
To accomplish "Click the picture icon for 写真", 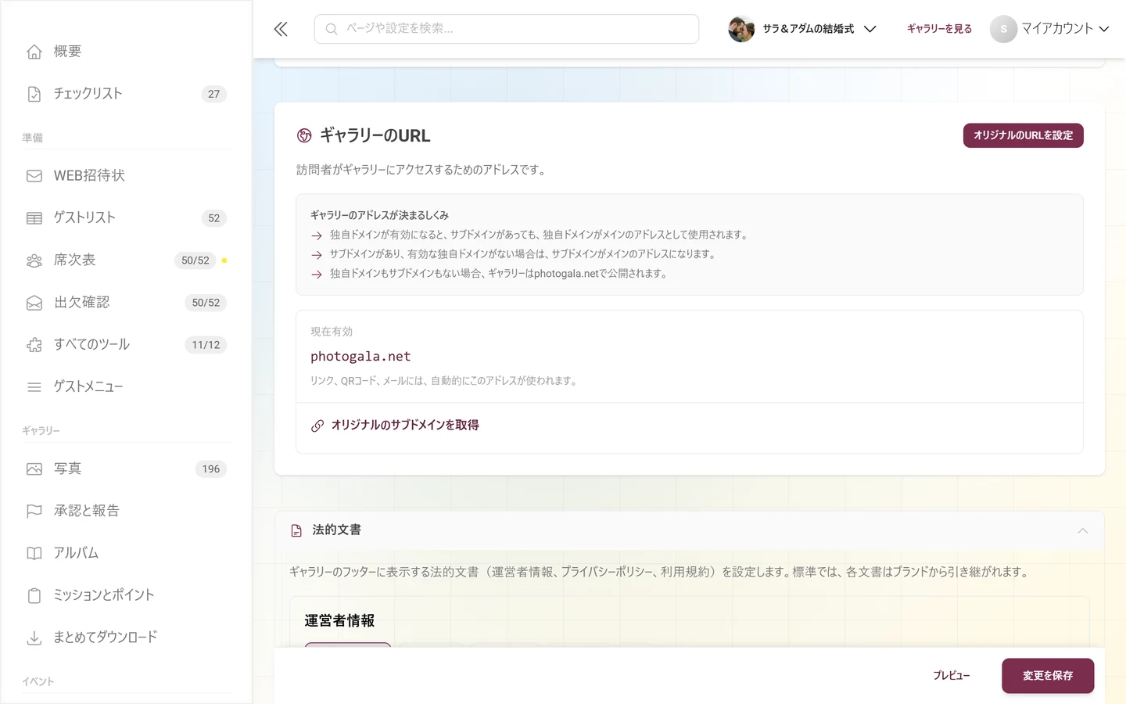I will (x=34, y=469).
